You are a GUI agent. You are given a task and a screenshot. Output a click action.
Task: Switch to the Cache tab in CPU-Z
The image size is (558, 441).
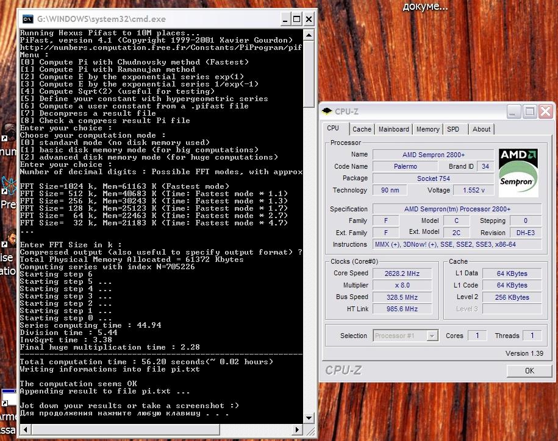tap(362, 129)
